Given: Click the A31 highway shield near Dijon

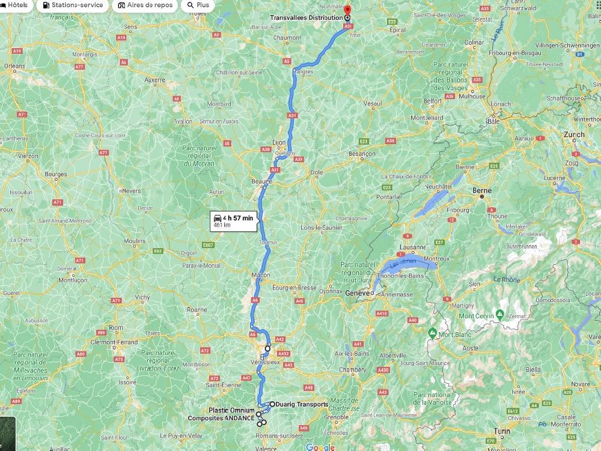Looking at the screenshot, I should tap(275, 170).
